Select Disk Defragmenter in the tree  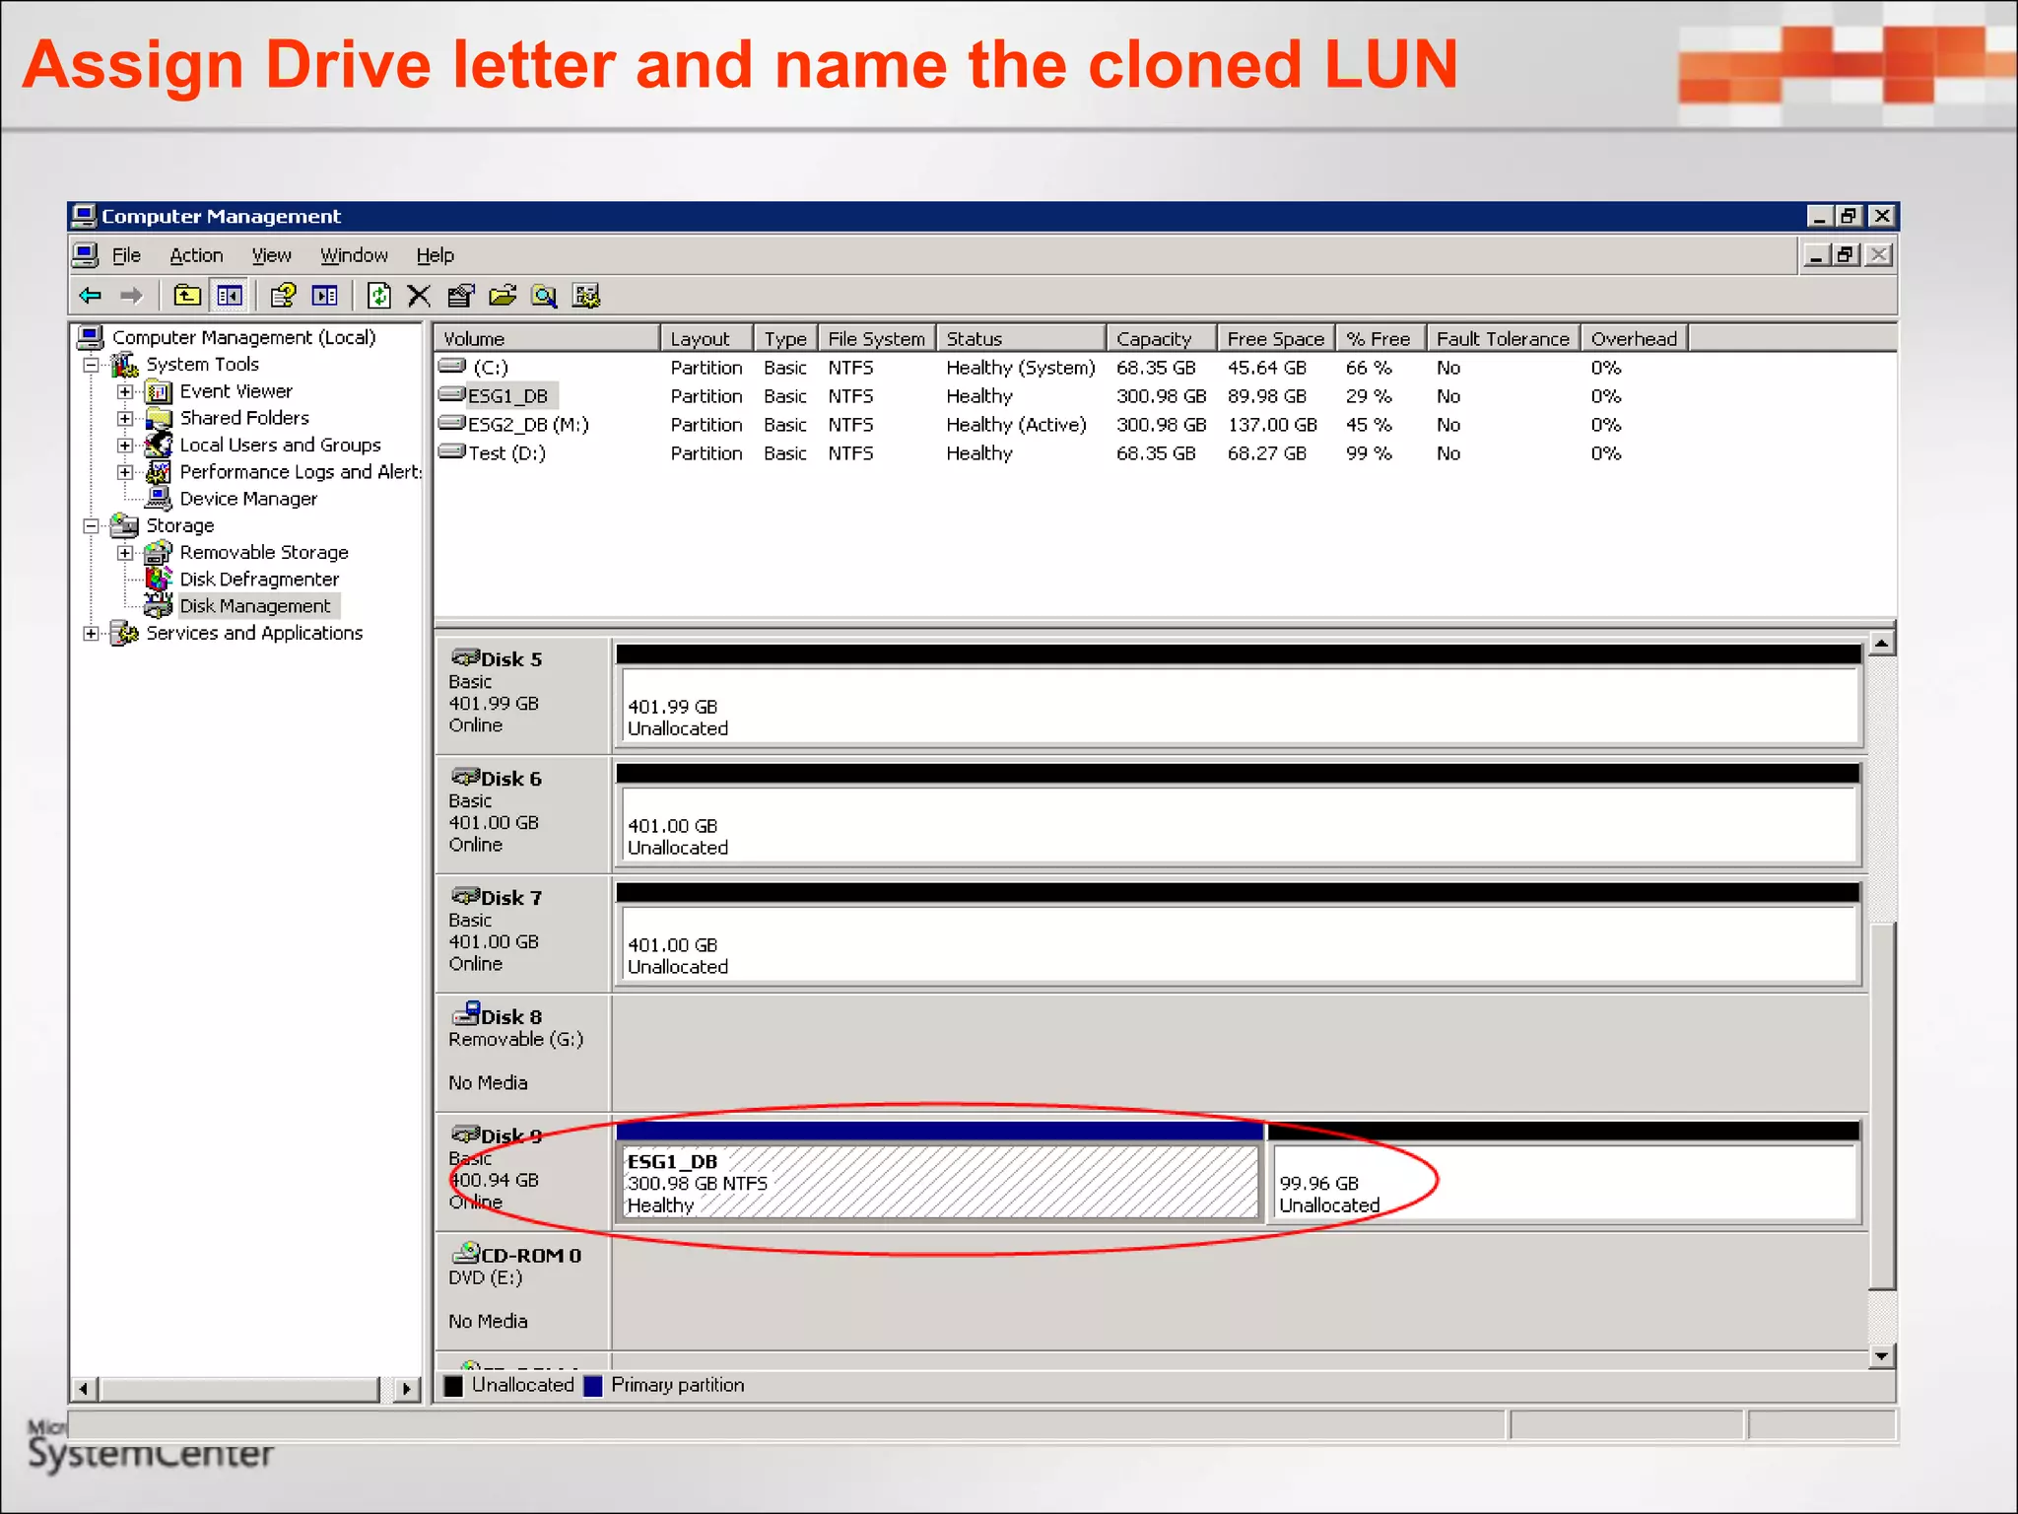258,580
